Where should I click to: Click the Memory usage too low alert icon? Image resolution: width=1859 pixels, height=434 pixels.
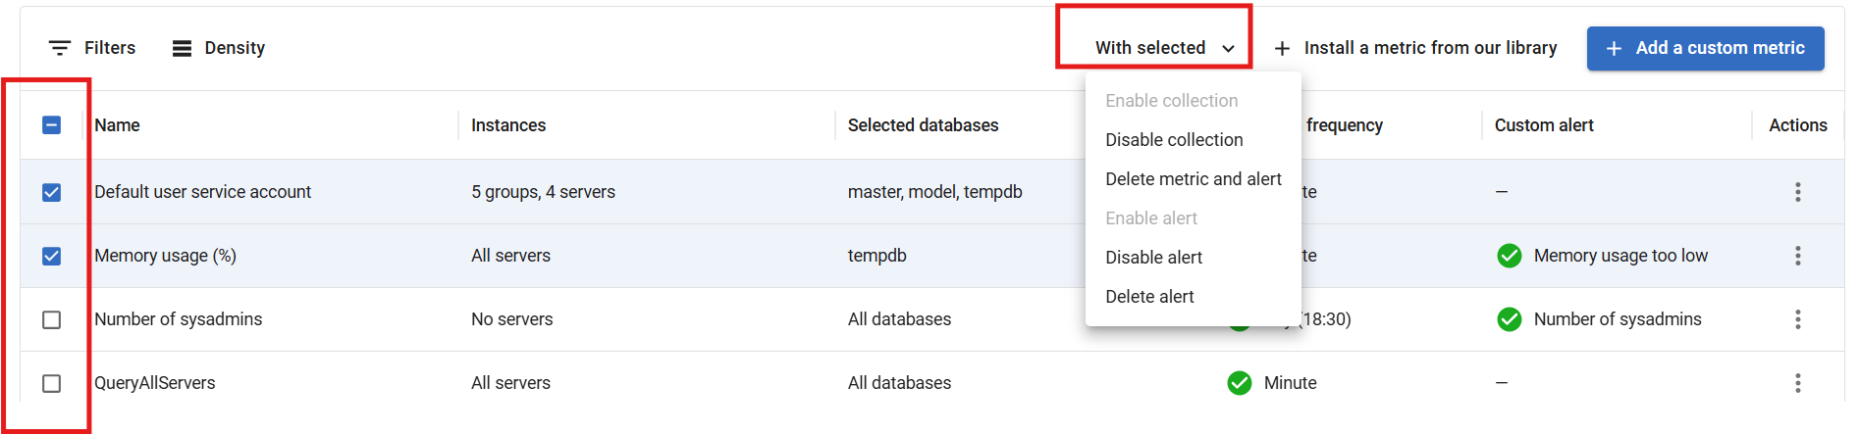[x=1509, y=256]
